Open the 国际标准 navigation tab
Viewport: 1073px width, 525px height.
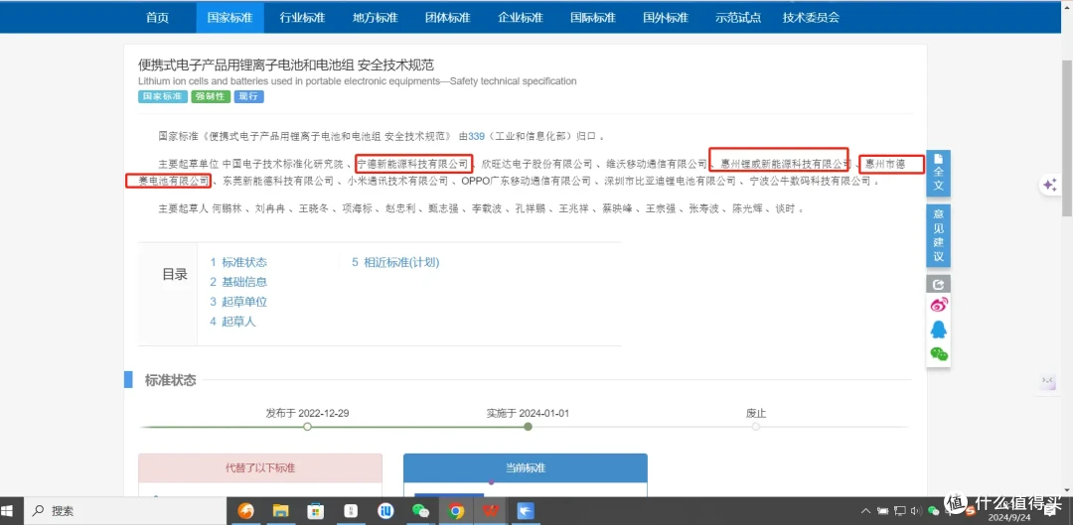[x=592, y=18]
